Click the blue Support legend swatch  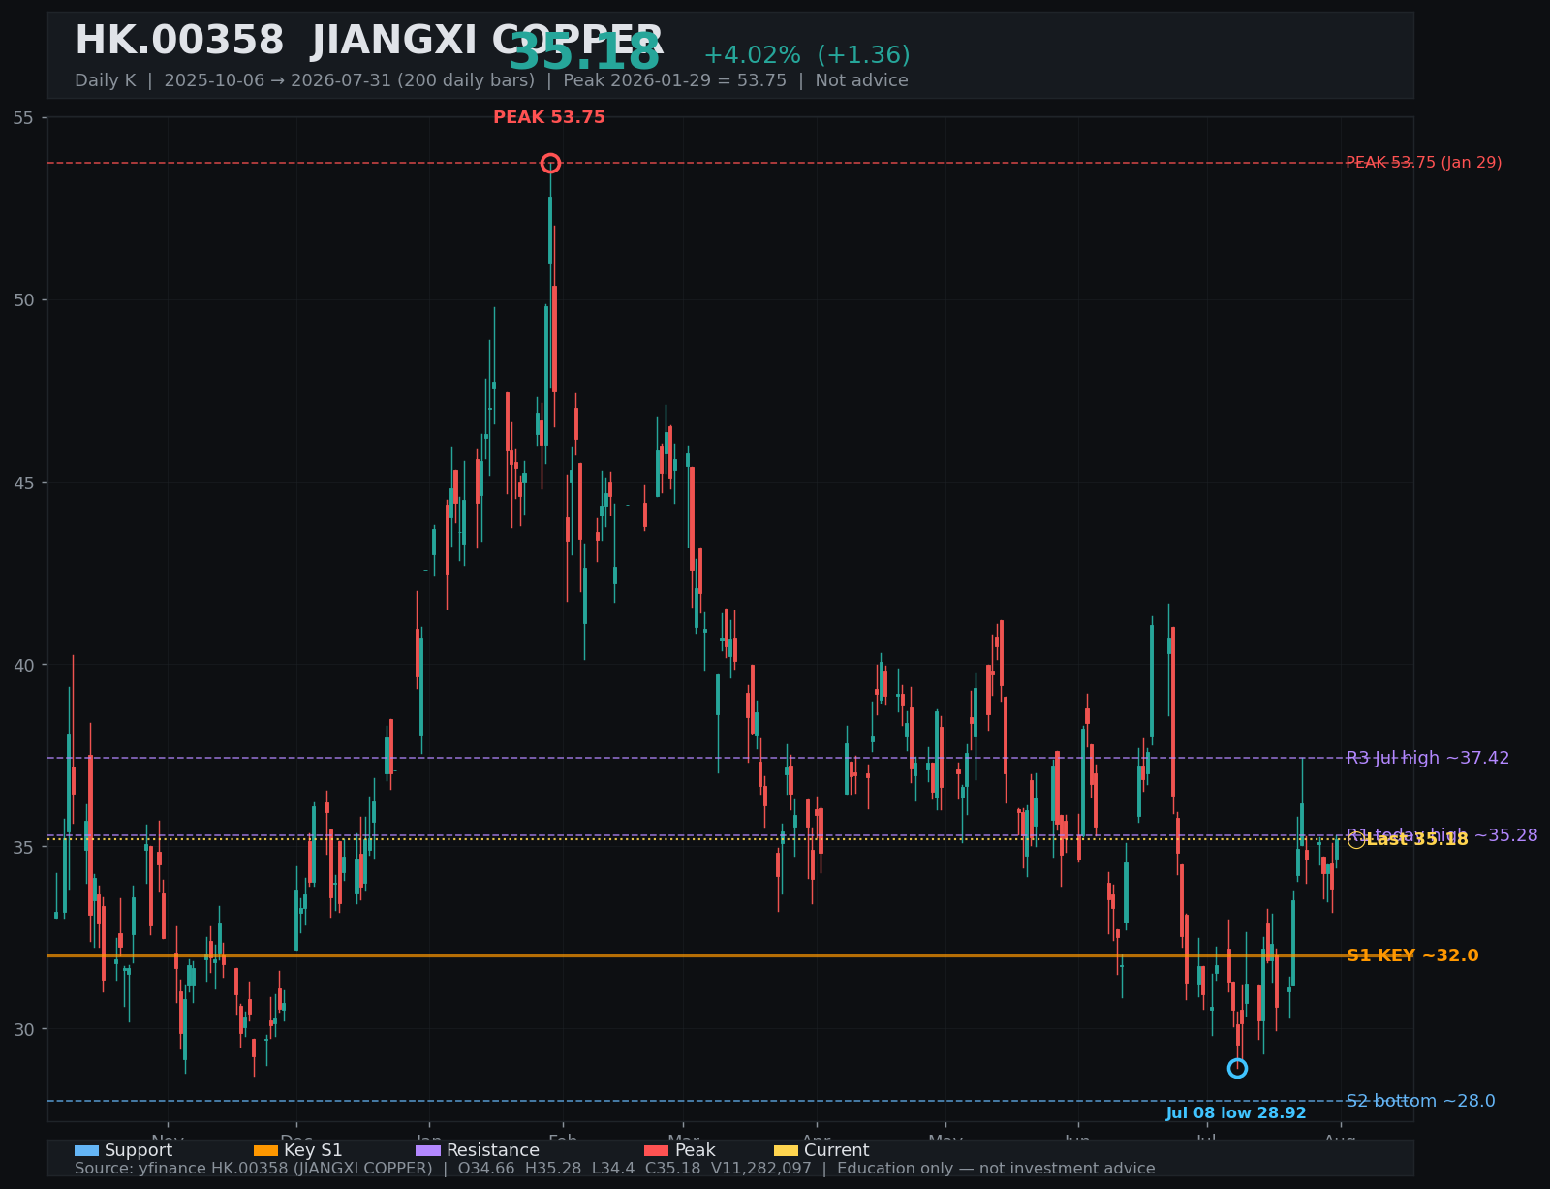click(x=86, y=1150)
